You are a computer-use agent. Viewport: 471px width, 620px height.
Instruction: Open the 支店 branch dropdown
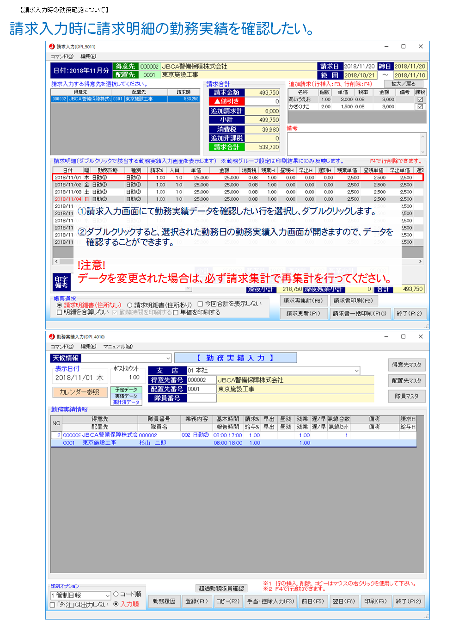(x=356, y=371)
